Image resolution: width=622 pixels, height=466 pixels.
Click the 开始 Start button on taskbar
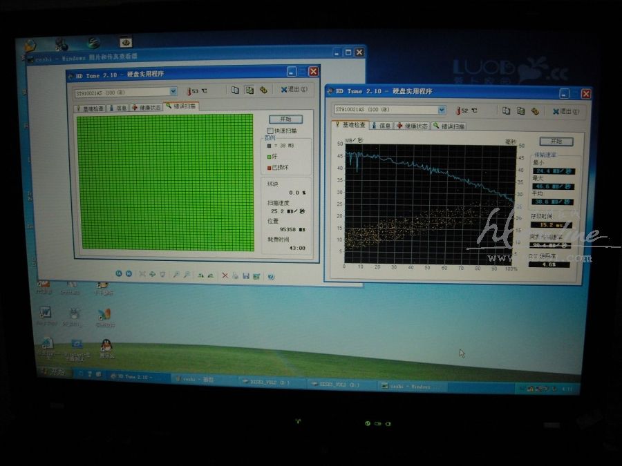pyautogui.click(x=55, y=371)
